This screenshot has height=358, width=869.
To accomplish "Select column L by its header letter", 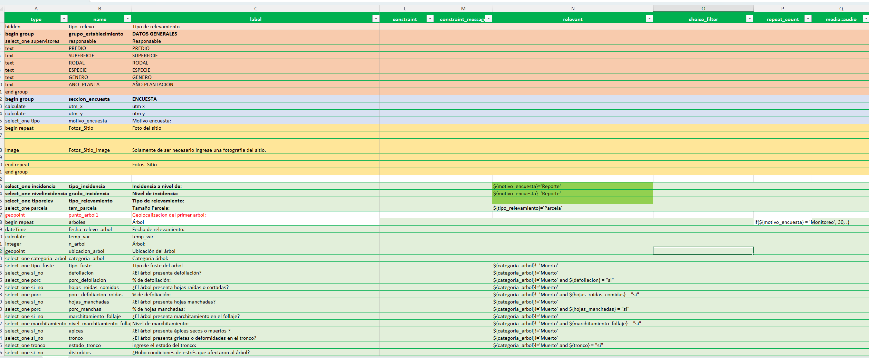I will 405,9.
